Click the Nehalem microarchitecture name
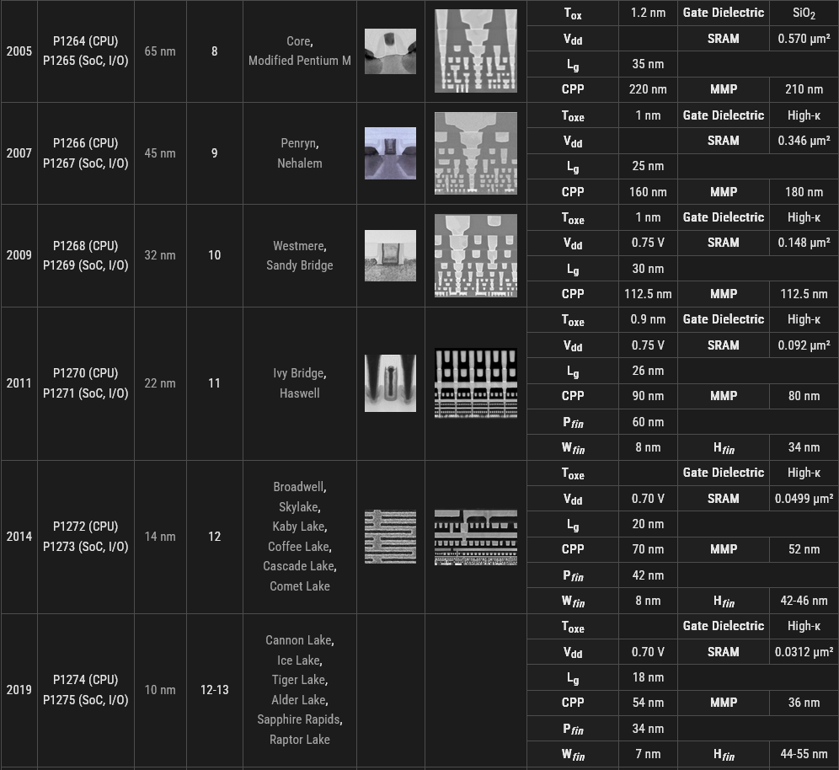The image size is (839, 770). pos(300,163)
